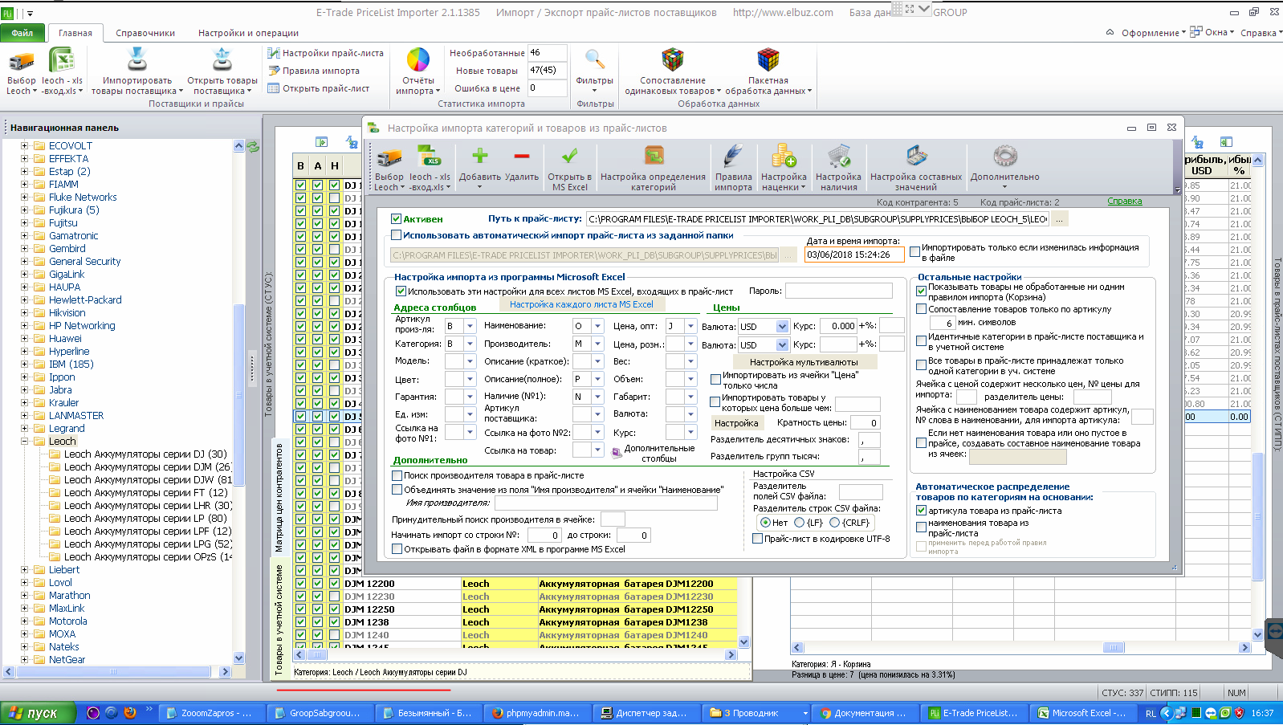The width and height of the screenshot is (1283, 725).
Task: Toggle the Активен checkbox
Action: [396, 218]
